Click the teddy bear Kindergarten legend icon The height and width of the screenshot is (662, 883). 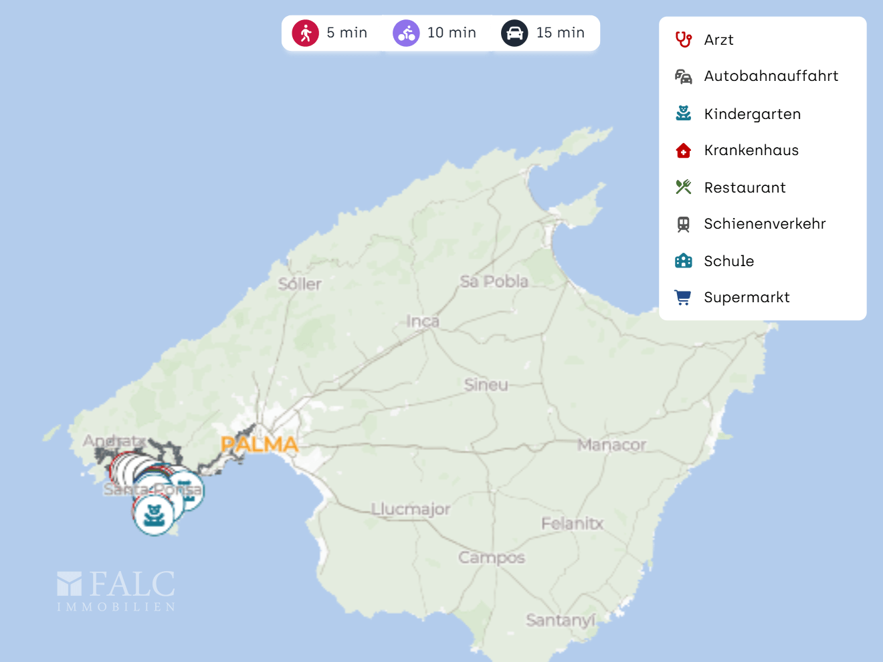(683, 114)
